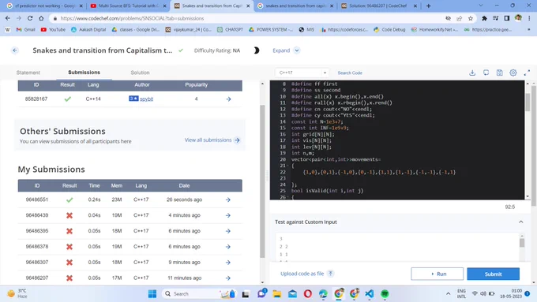Open Visual Studio Code from taskbar
Image resolution: width=537 pixels, height=302 pixels.
pos(370,294)
